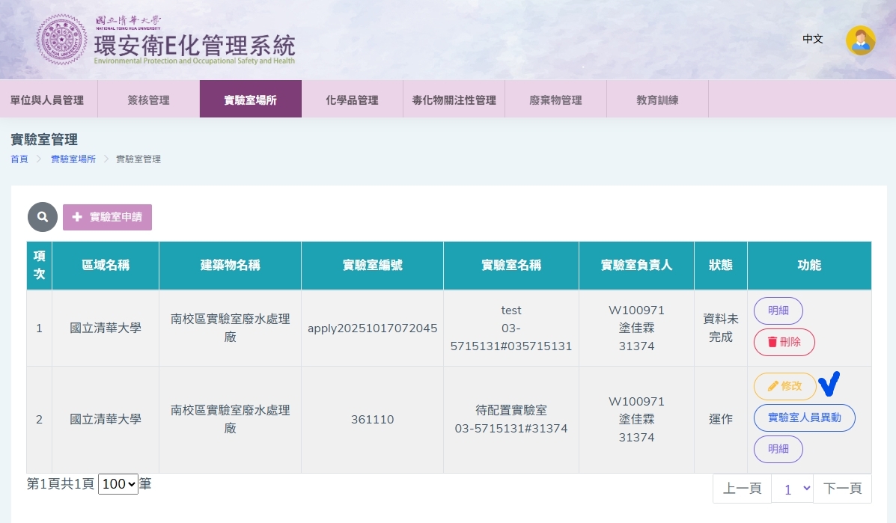View 明細 details of lab 361110
This screenshot has width=896, height=523.
[778, 449]
